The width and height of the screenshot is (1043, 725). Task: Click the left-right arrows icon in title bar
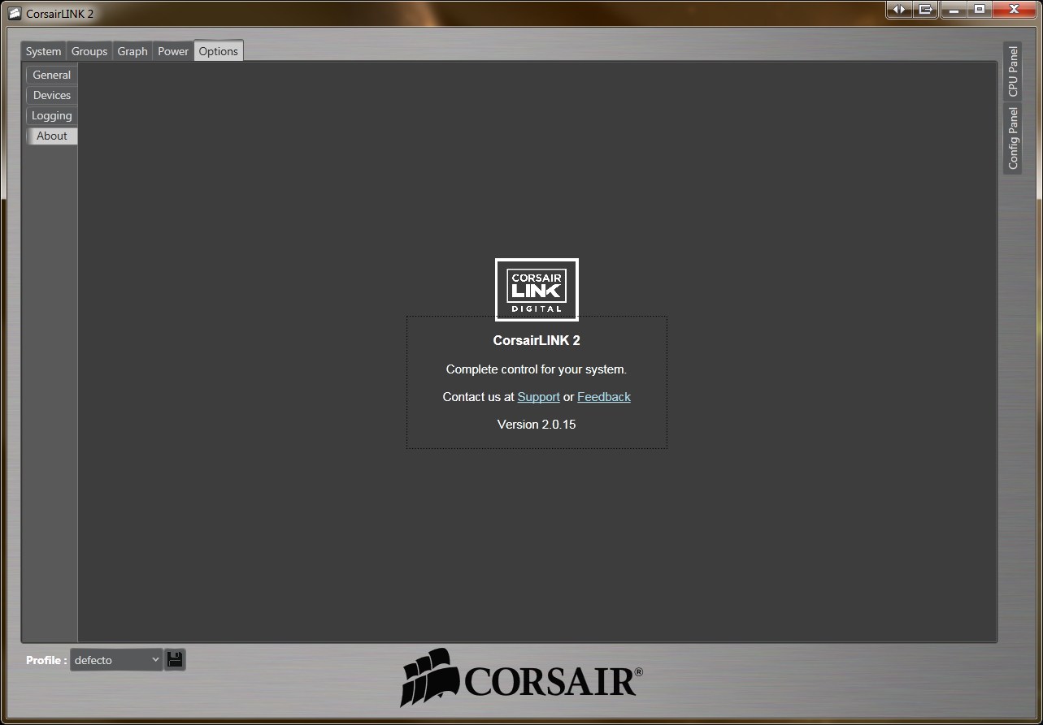pos(898,10)
